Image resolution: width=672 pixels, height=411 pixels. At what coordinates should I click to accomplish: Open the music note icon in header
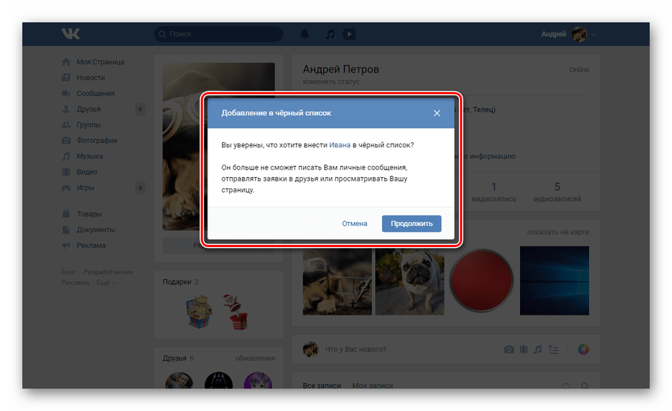click(330, 34)
